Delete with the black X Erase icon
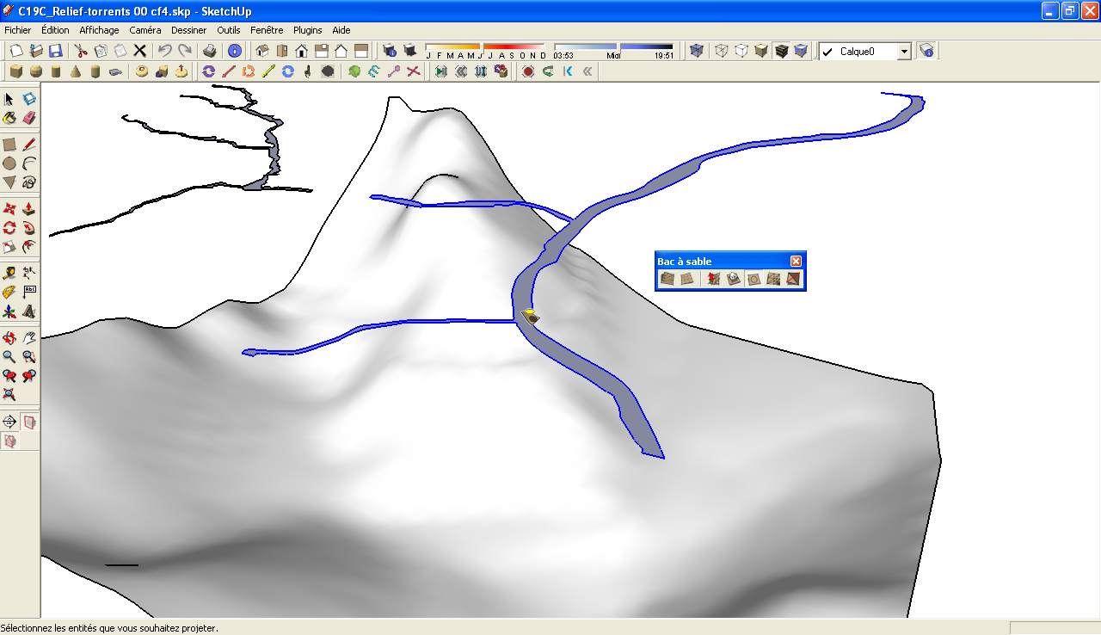Image resolution: width=1101 pixels, height=635 pixels. [139, 51]
